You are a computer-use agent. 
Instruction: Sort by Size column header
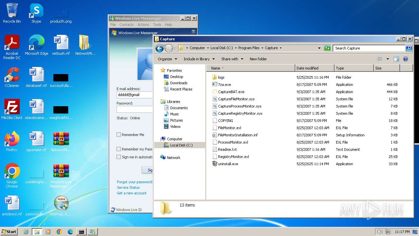tap(387, 68)
